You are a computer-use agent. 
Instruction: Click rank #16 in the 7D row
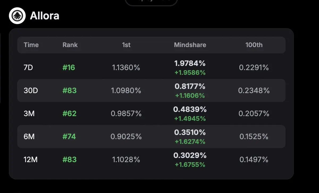[69, 68]
